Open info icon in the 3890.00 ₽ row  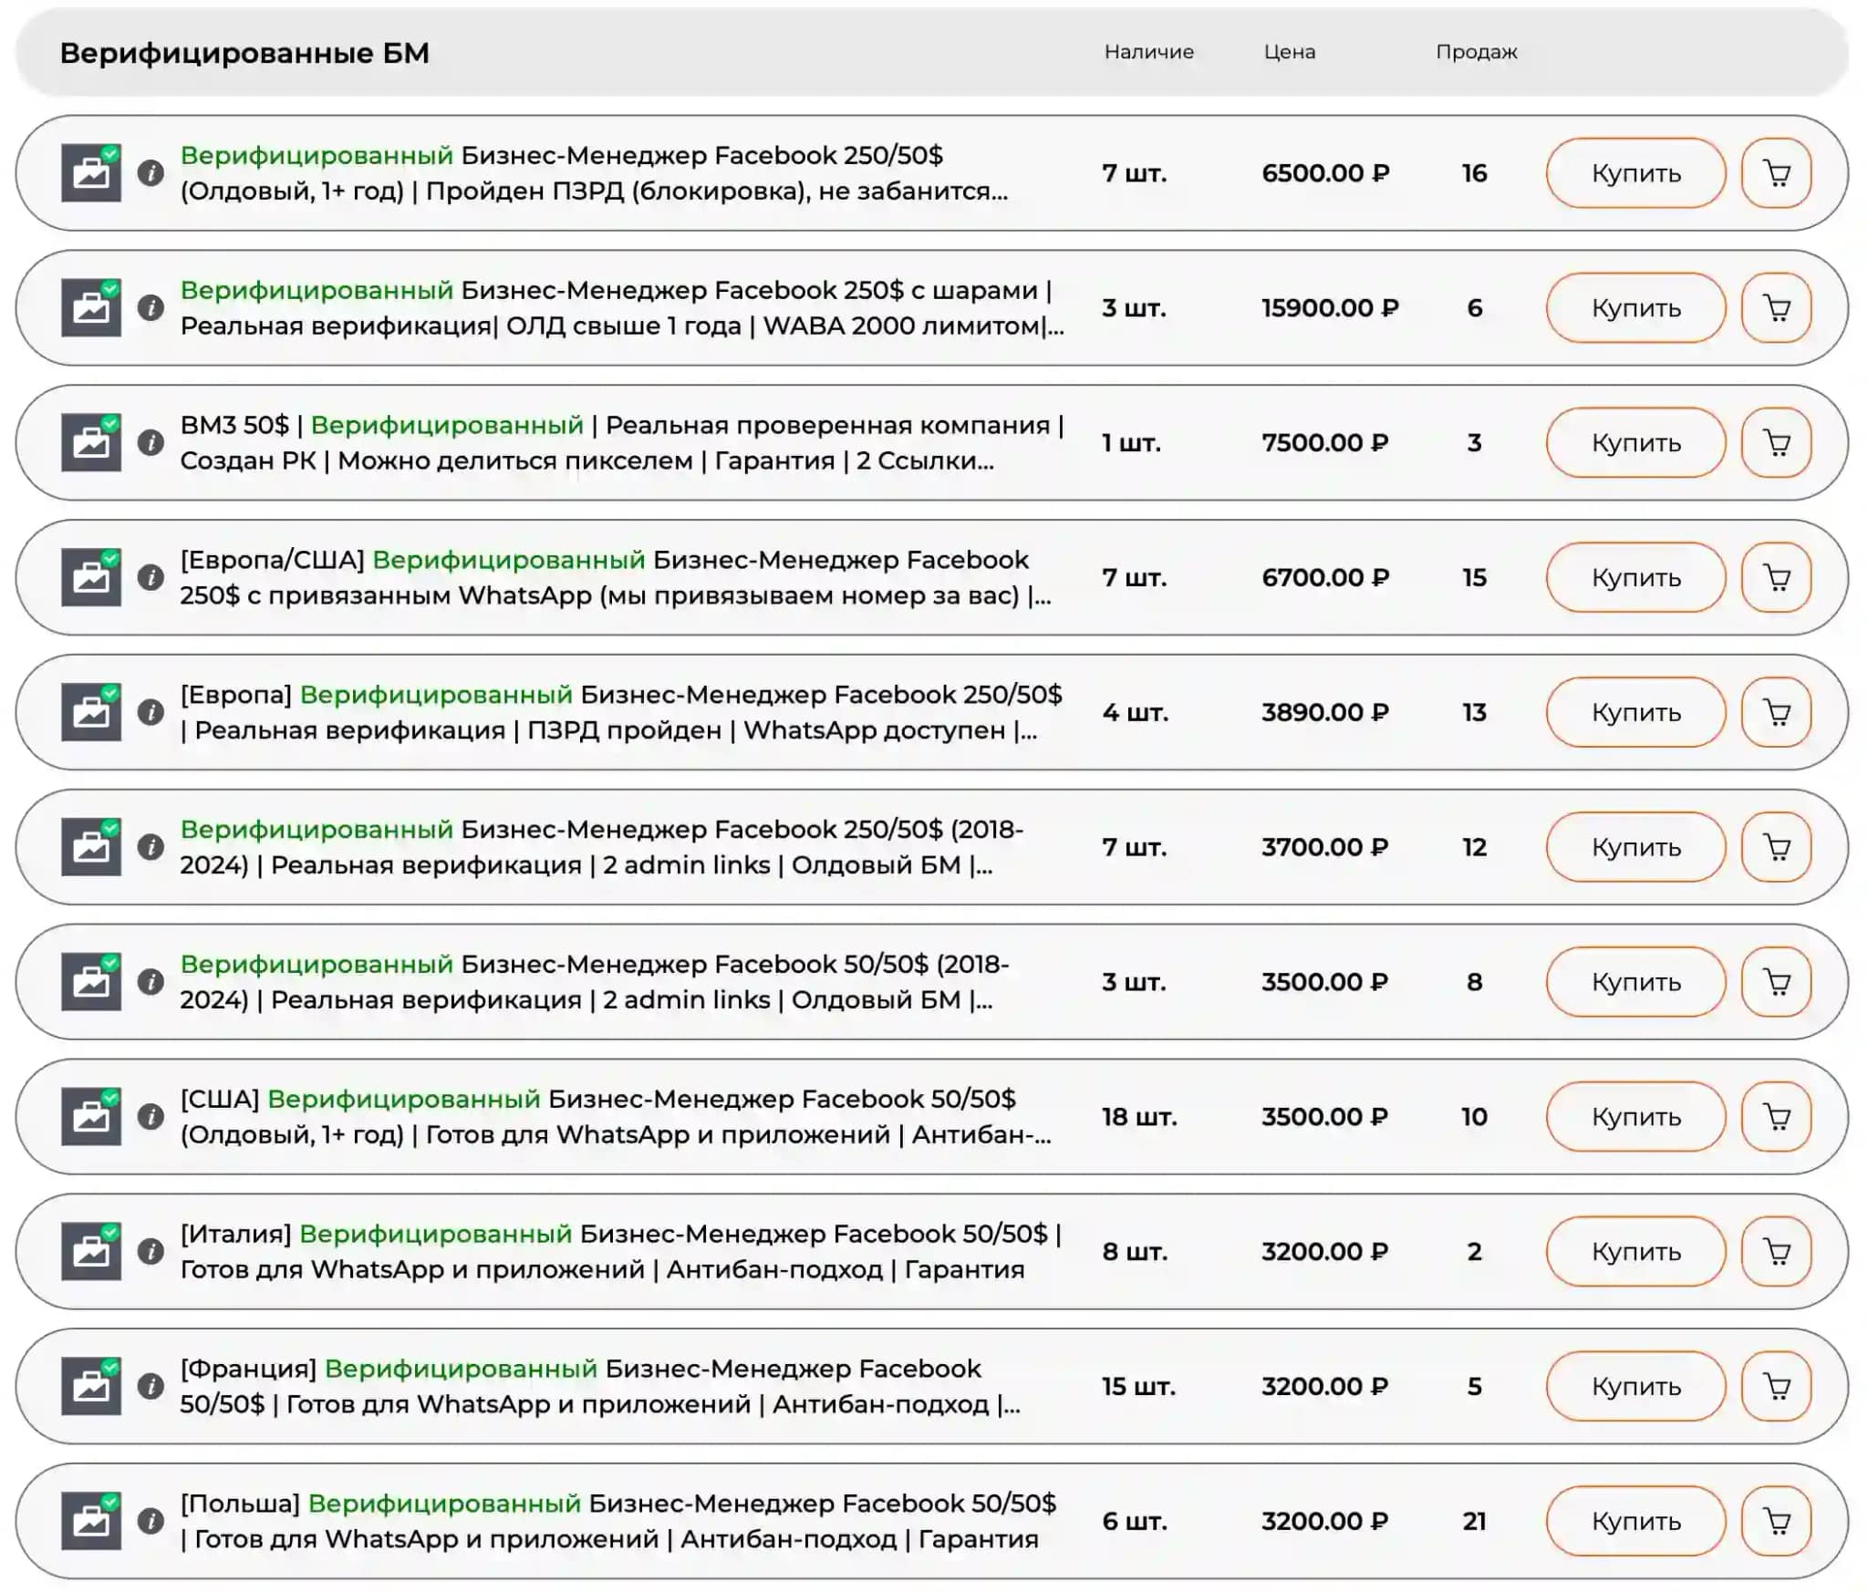[x=150, y=713]
